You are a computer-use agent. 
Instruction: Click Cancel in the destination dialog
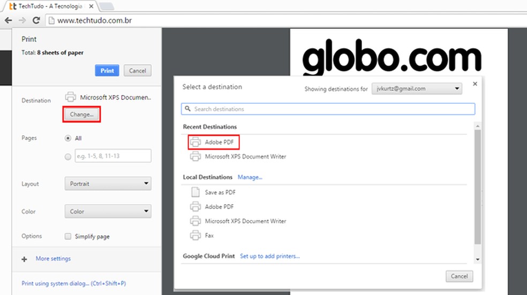point(459,276)
